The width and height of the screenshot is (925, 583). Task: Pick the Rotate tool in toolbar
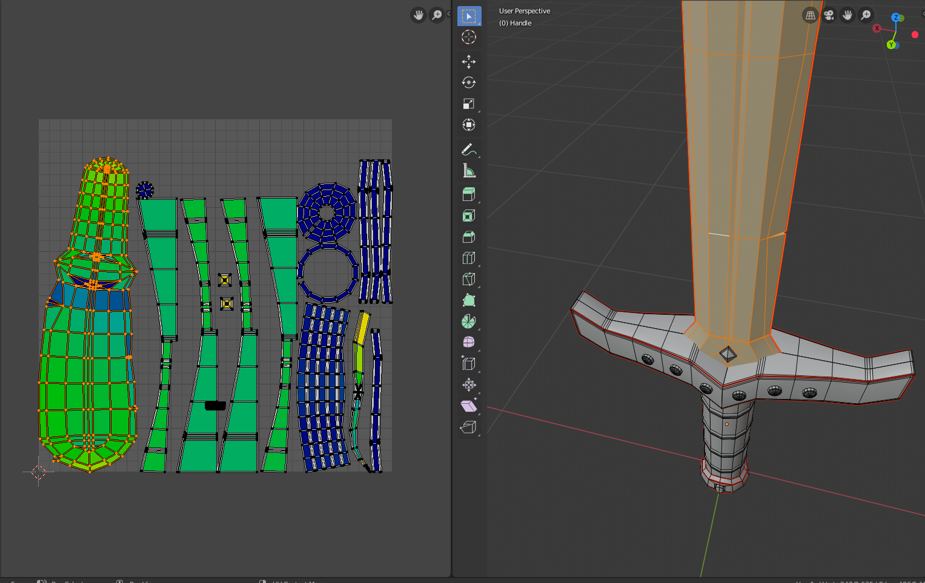pyautogui.click(x=469, y=83)
